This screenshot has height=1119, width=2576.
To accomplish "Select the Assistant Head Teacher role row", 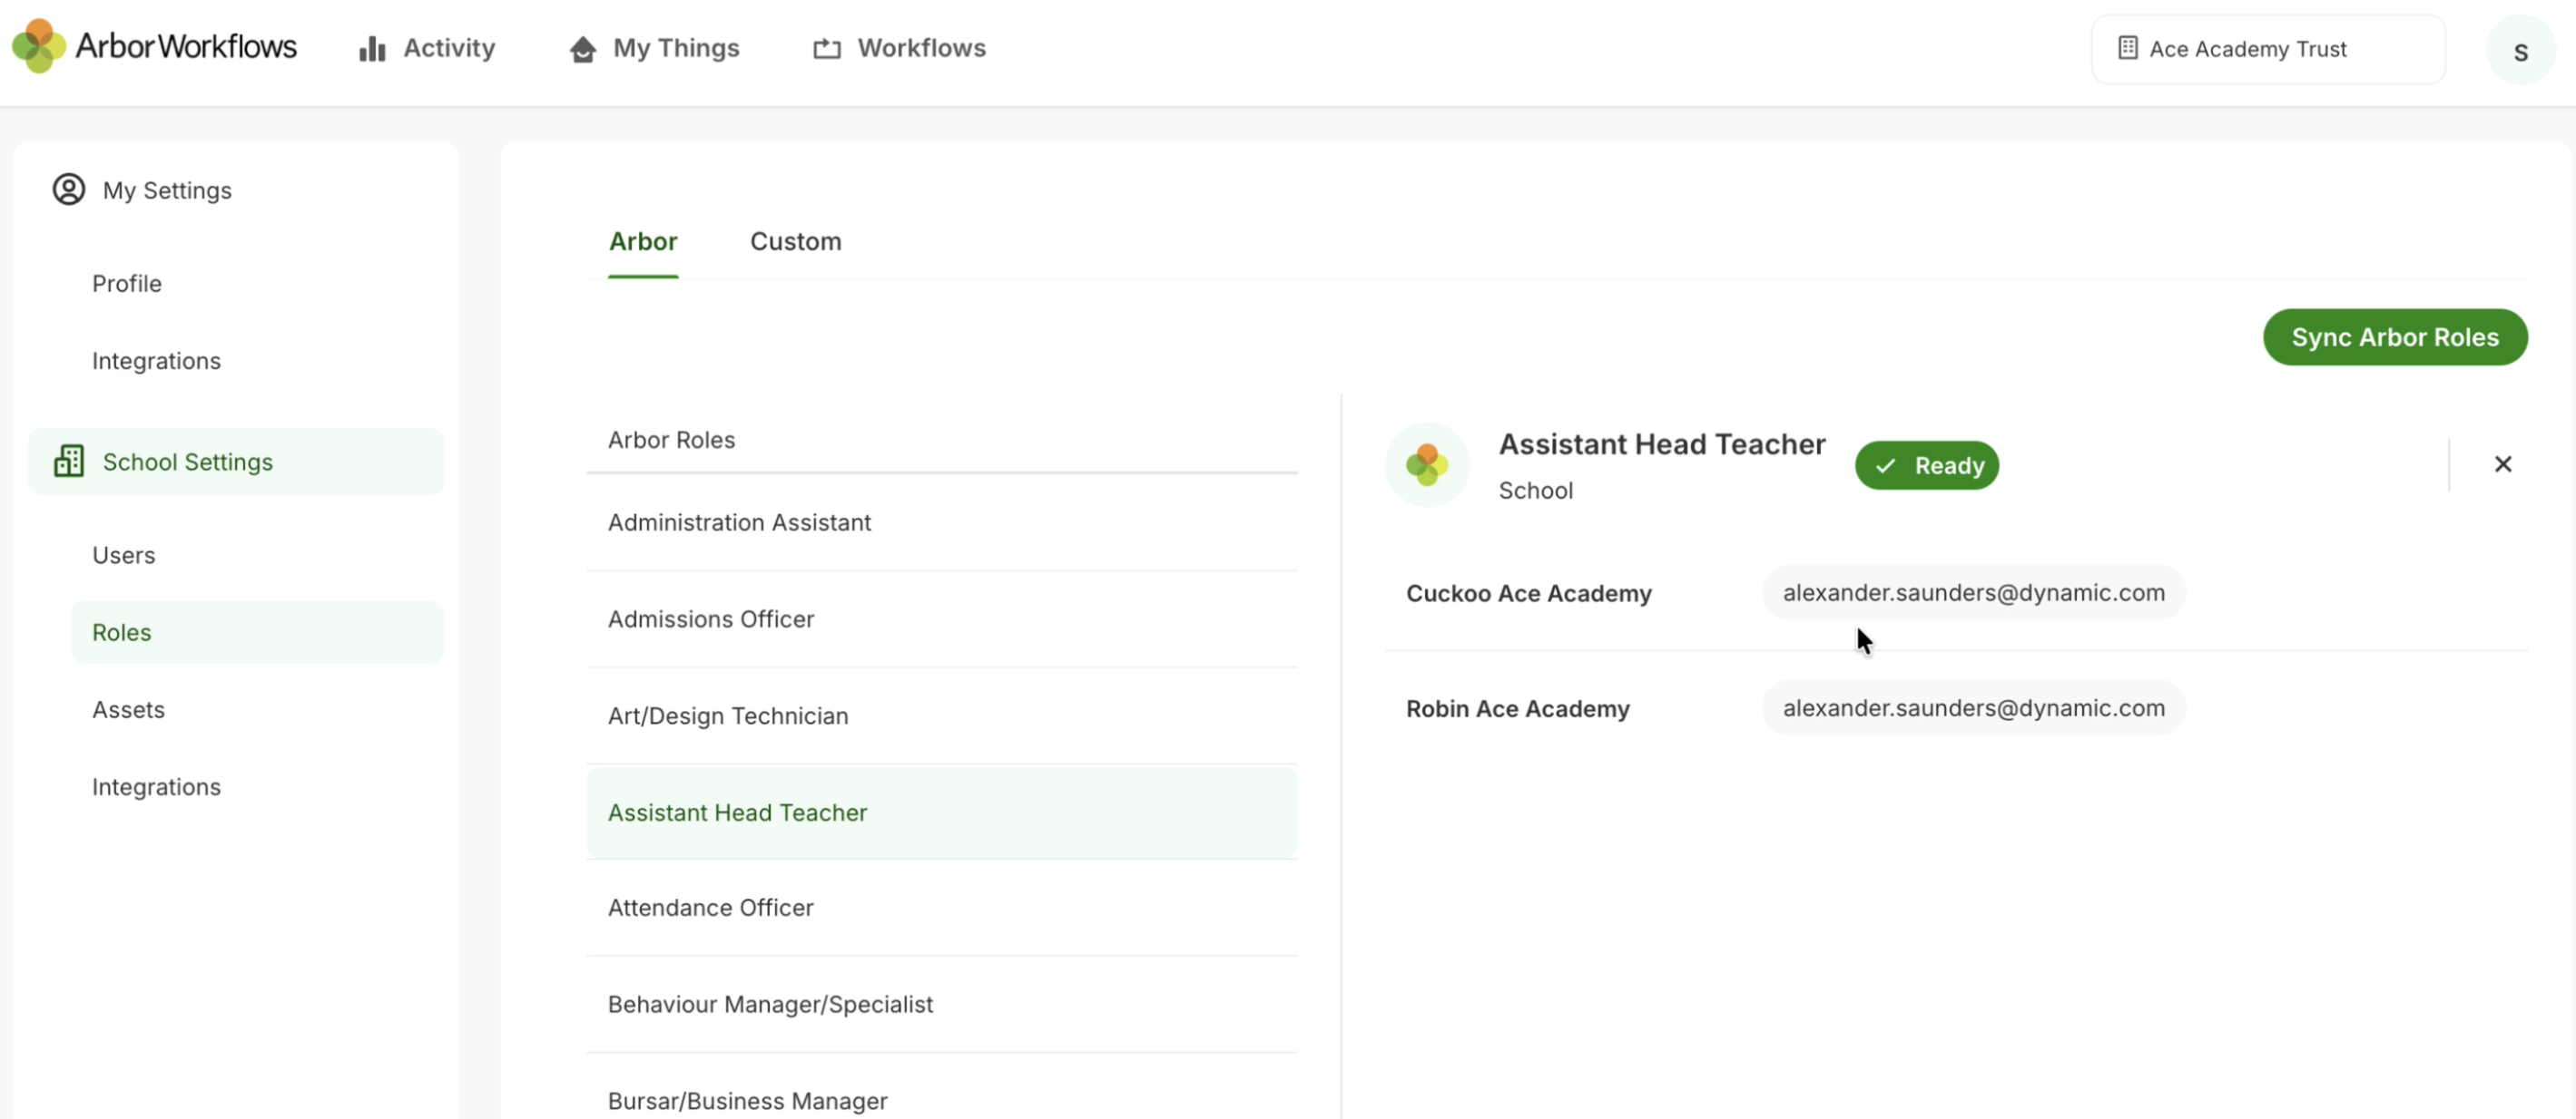I will click(942, 812).
